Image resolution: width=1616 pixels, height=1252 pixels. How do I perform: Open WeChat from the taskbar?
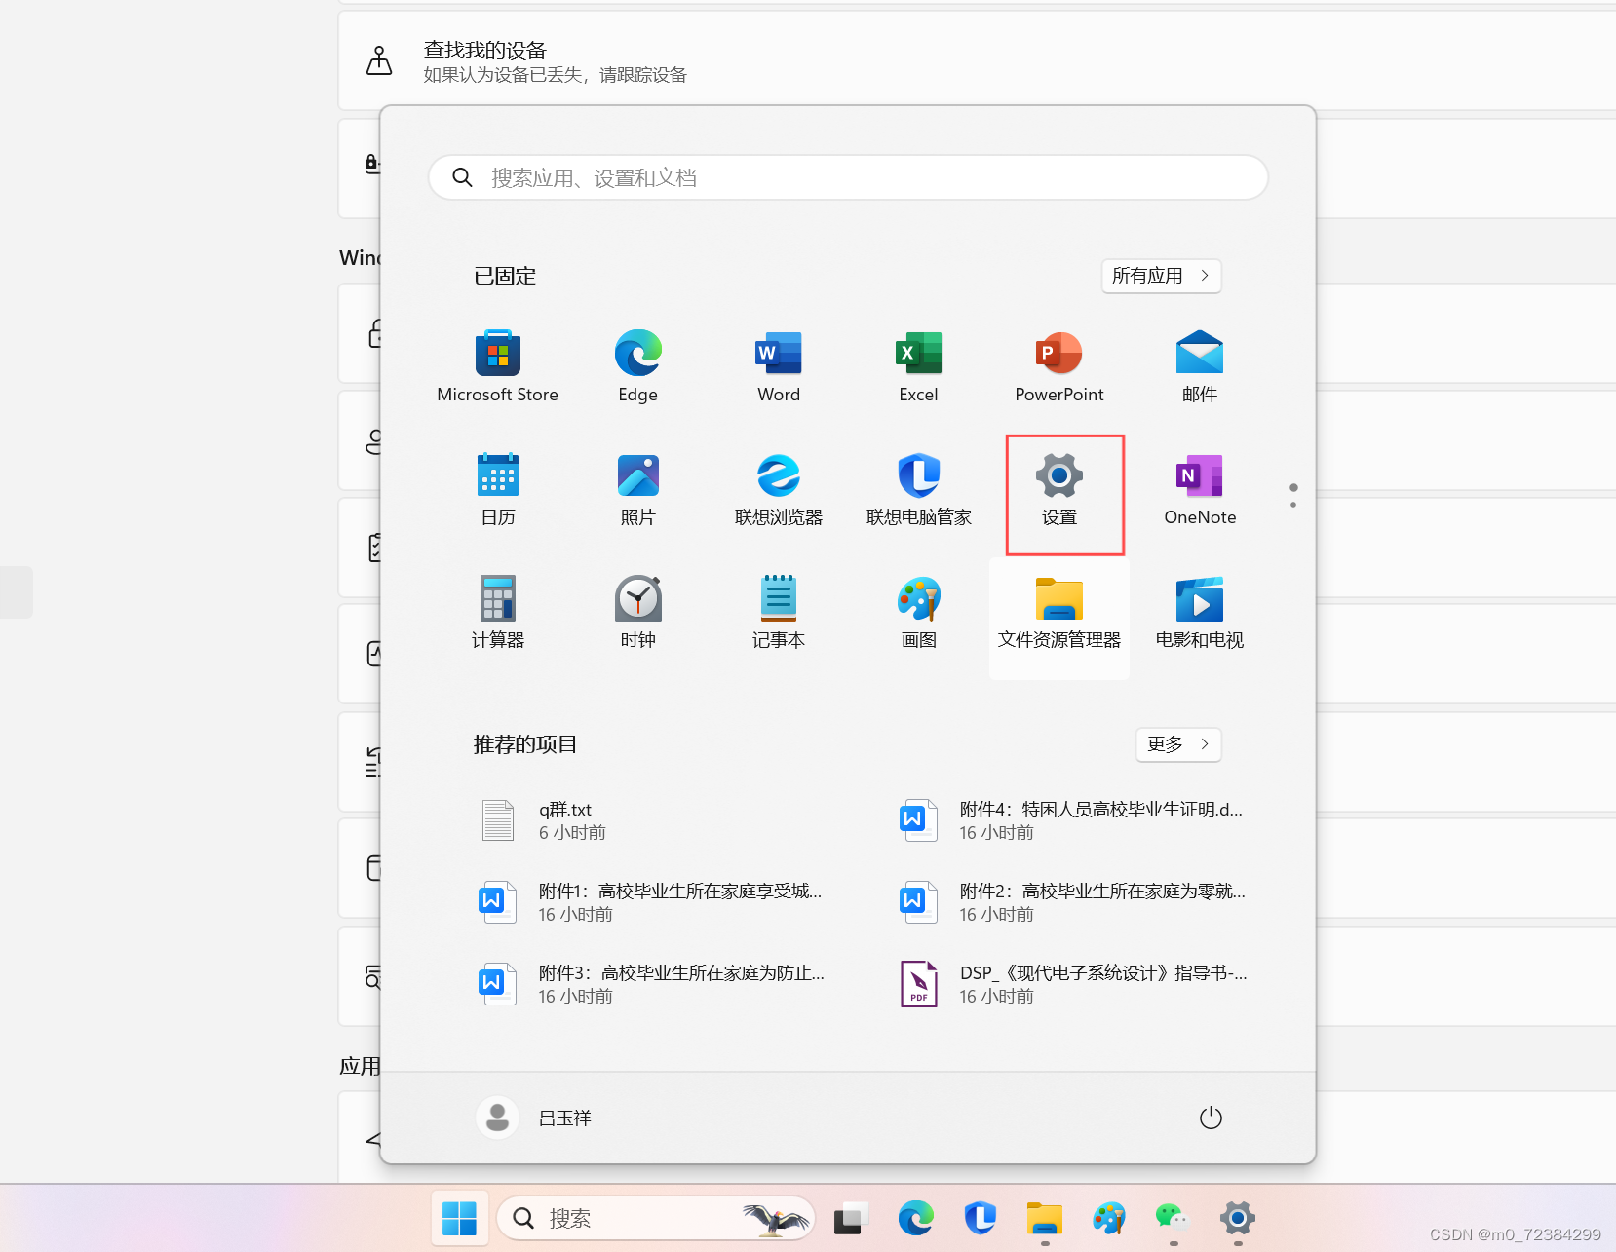tap(1173, 1218)
